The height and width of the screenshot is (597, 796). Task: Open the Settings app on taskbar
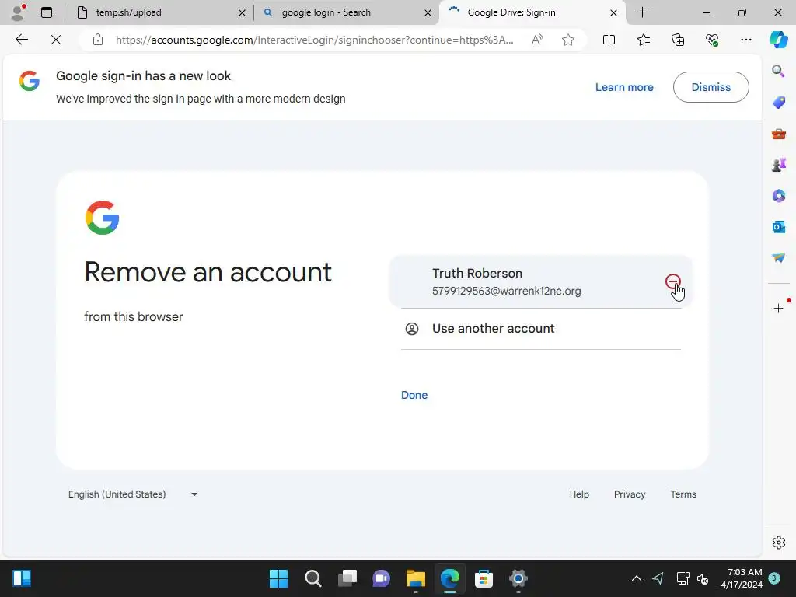click(518, 578)
